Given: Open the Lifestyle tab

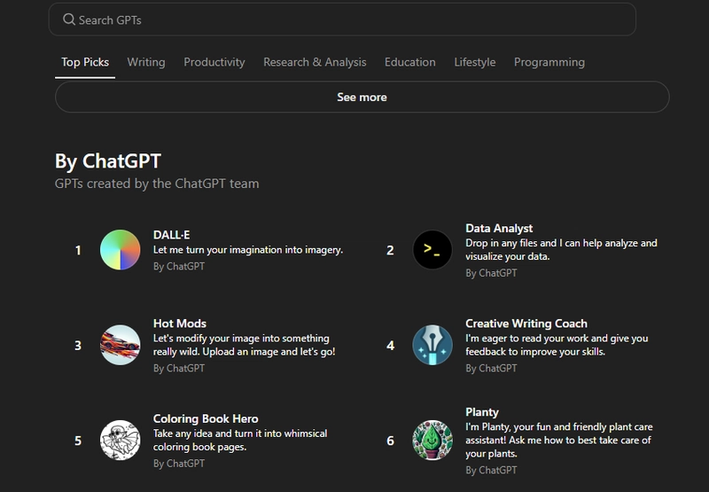Looking at the screenshot, I should click(x=475, y=62).
